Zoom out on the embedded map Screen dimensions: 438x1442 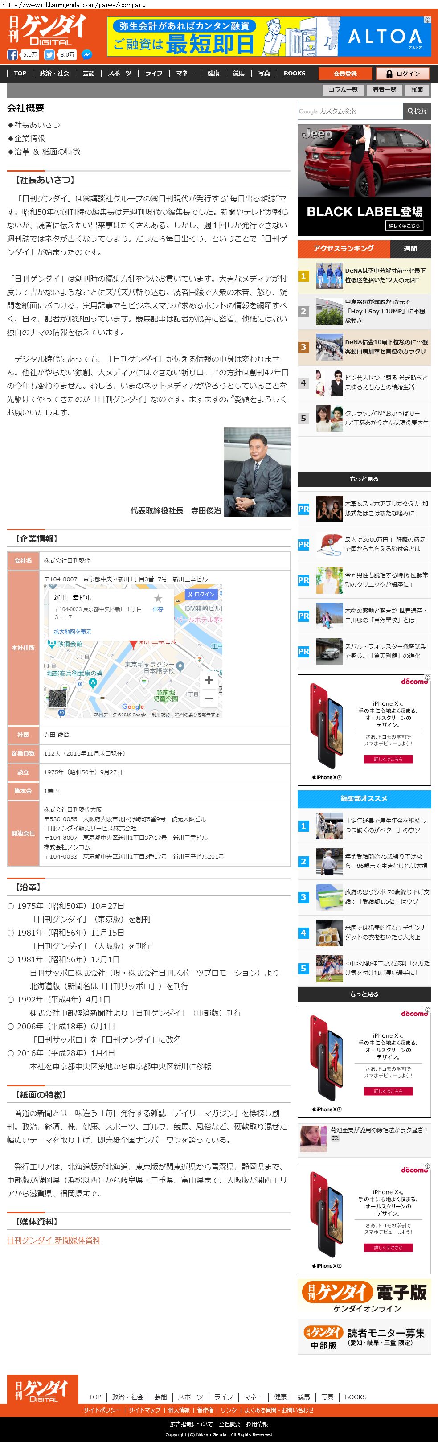click(209, 698)
